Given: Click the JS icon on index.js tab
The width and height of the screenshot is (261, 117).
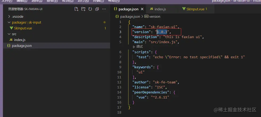Looking at the screenshot, I should coord(151,9).
